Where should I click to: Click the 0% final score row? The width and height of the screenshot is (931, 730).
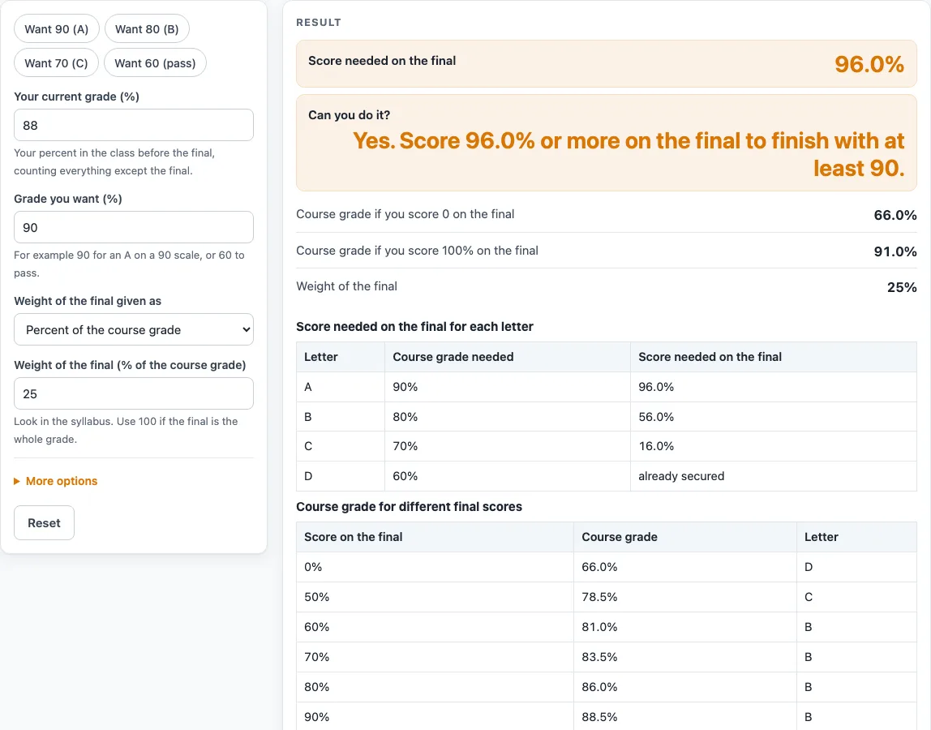607,567
